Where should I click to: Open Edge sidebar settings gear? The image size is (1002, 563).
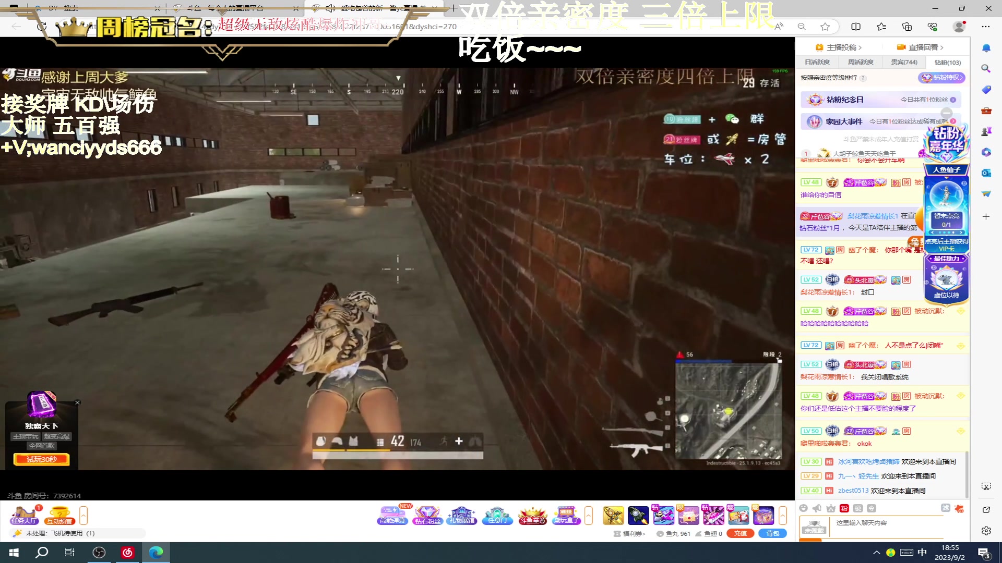[x=986, y=531]
